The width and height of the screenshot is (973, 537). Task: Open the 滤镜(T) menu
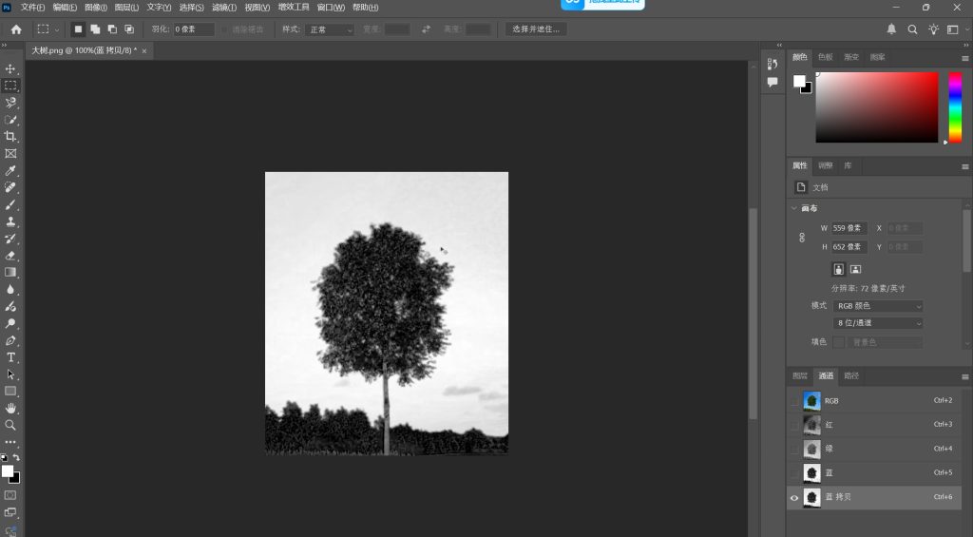click(225, 7)
